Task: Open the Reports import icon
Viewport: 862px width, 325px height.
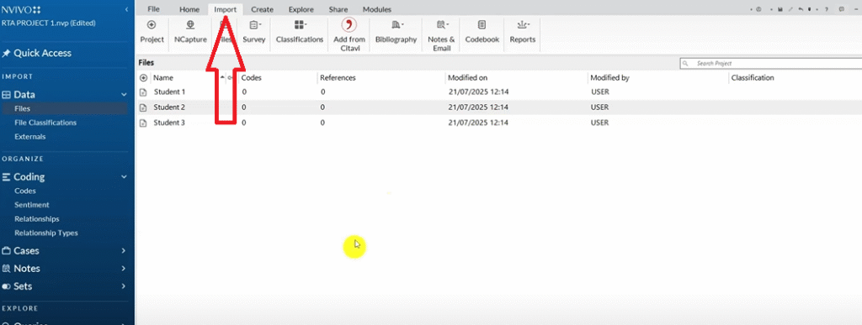Action: tap(522, 24)
